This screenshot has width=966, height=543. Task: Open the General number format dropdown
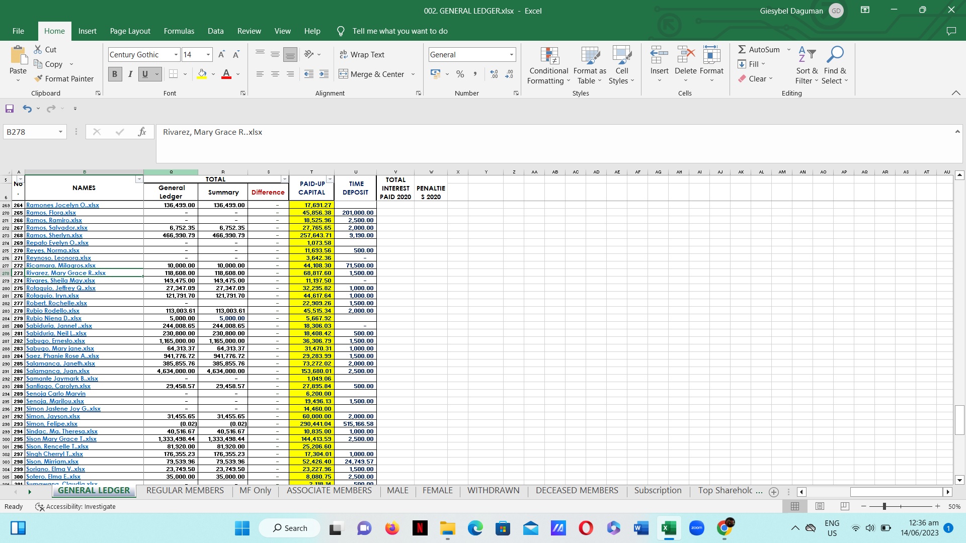pyautogui.click(x=511, y=54)
